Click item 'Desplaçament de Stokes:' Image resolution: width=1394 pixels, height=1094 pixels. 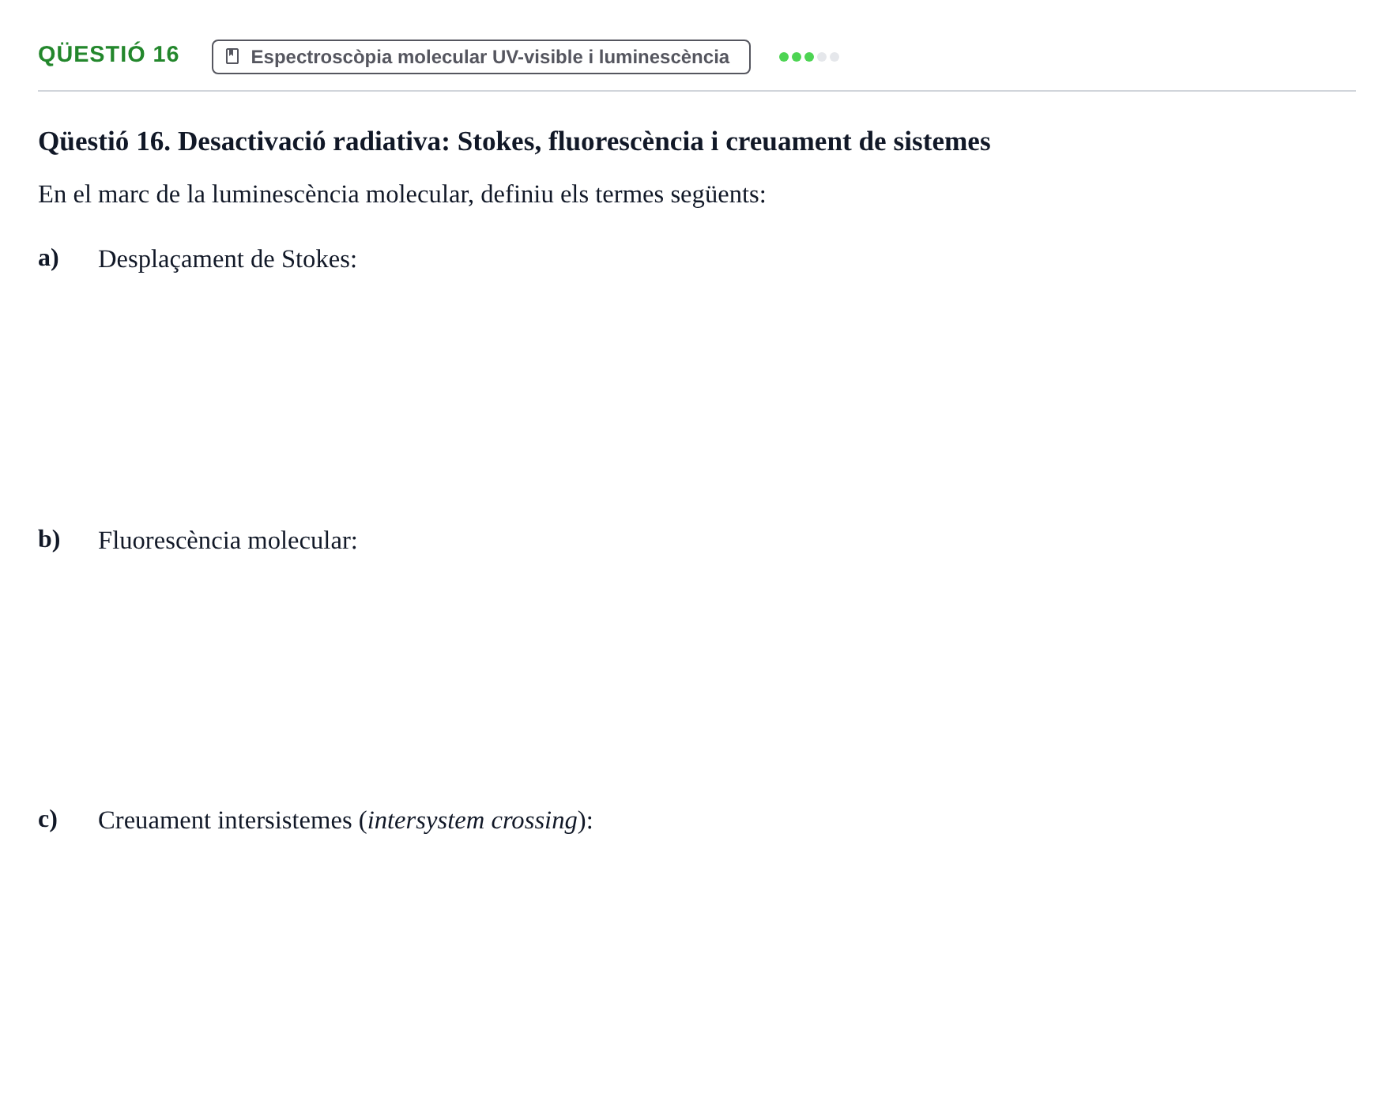[x=228, y=259]
